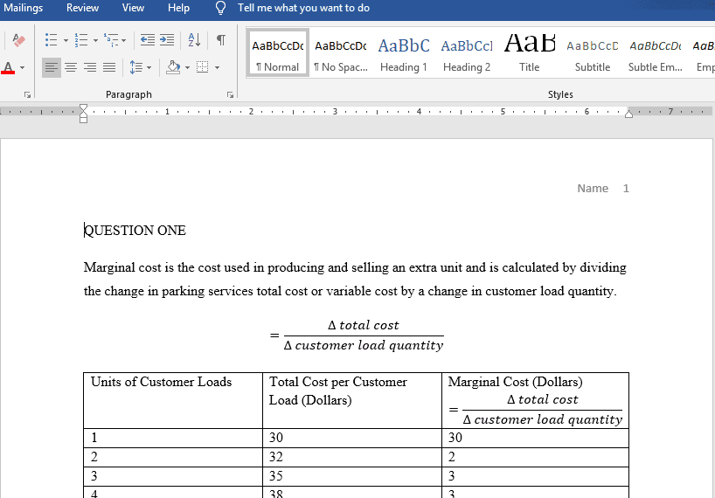Apply Numbering list formatting

click(81, 40)
